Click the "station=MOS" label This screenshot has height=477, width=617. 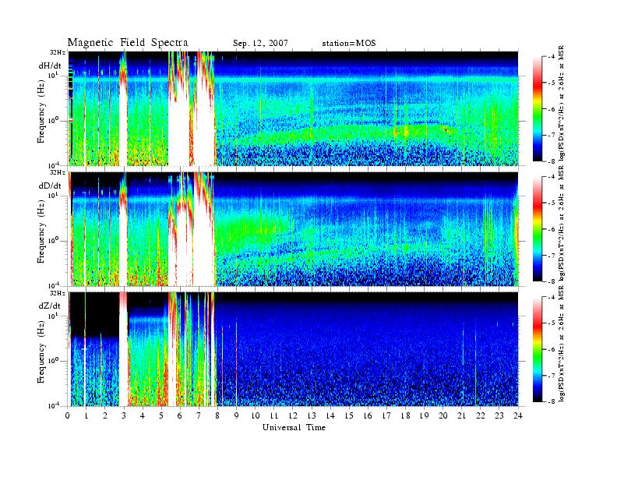[349, 44]
